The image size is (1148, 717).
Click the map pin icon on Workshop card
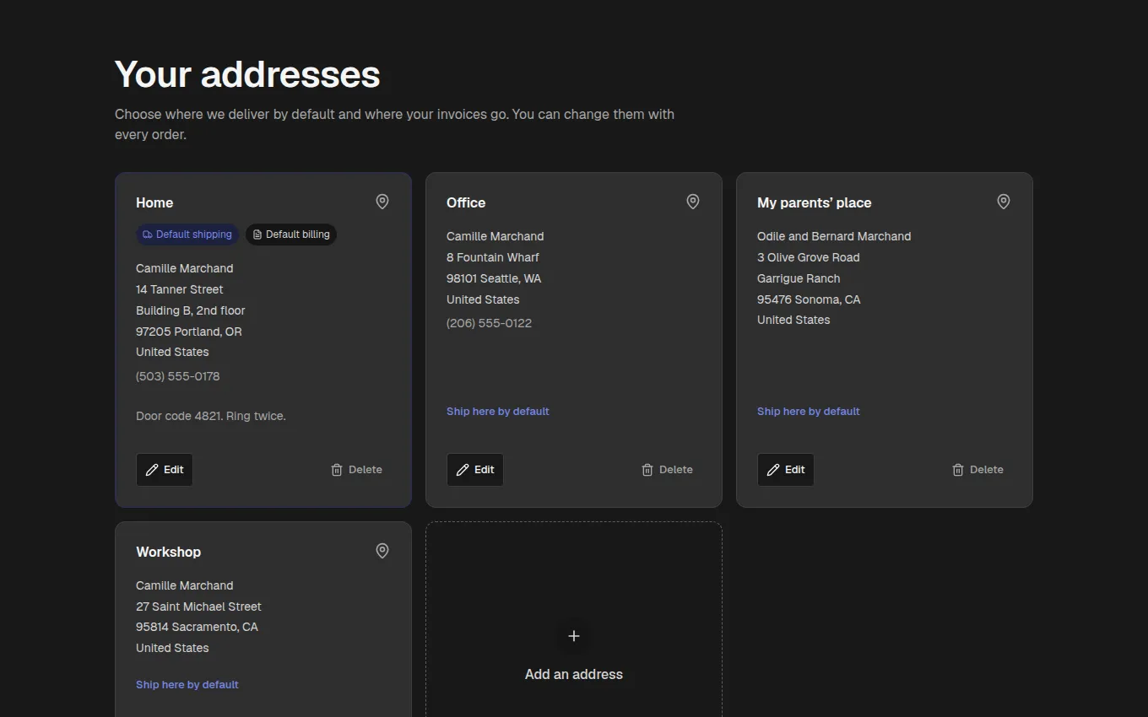382,551
